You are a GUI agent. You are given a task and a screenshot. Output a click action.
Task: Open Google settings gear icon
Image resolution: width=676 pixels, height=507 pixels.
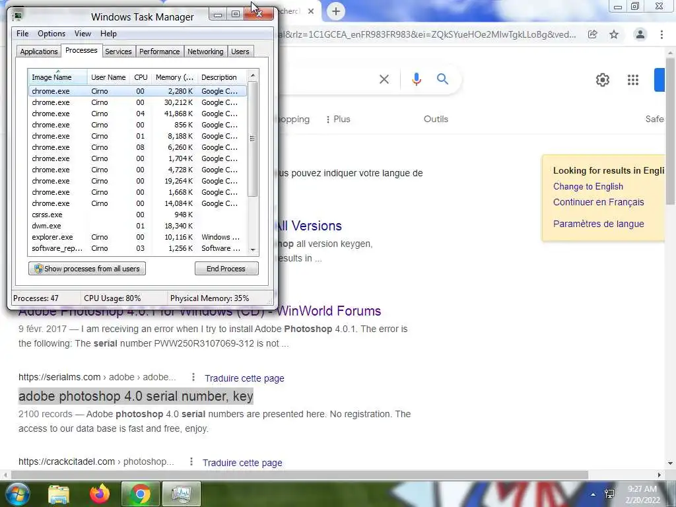(x=602, y=80)
